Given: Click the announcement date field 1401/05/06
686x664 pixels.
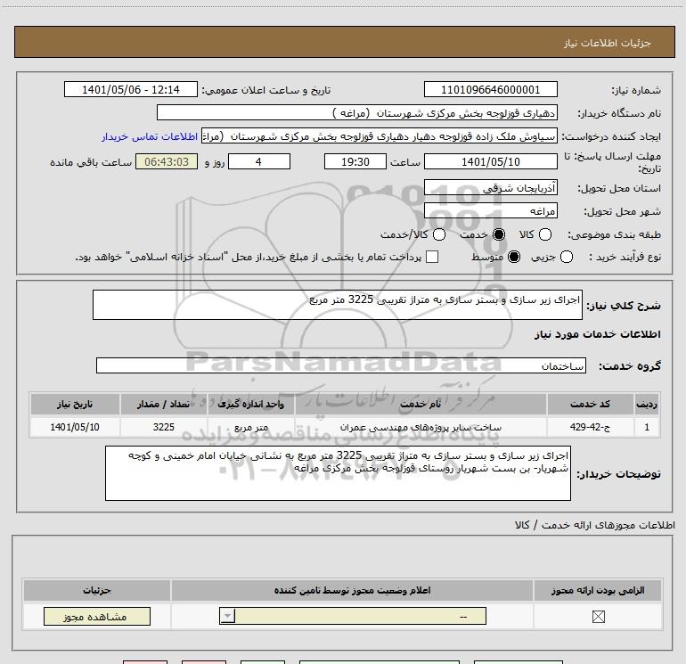Looking at the screenshot, I should coord(131,90).
